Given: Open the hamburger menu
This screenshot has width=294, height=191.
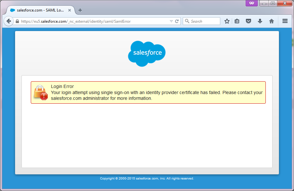Looking at the screenshot, I should (x=285, y=21).
